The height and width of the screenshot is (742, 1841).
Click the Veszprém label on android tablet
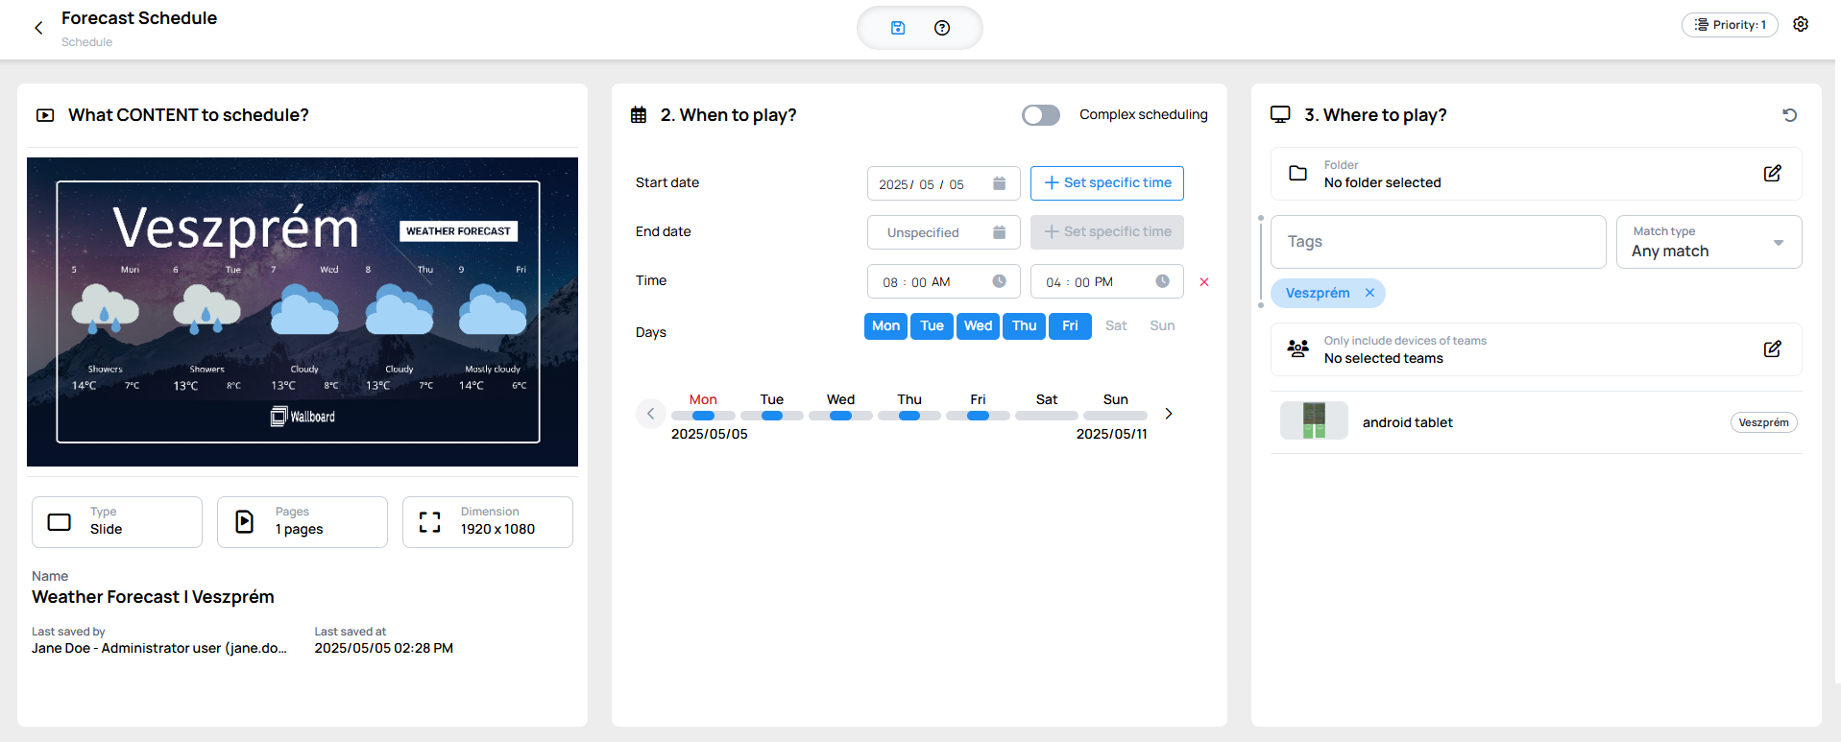(1763, 422)
